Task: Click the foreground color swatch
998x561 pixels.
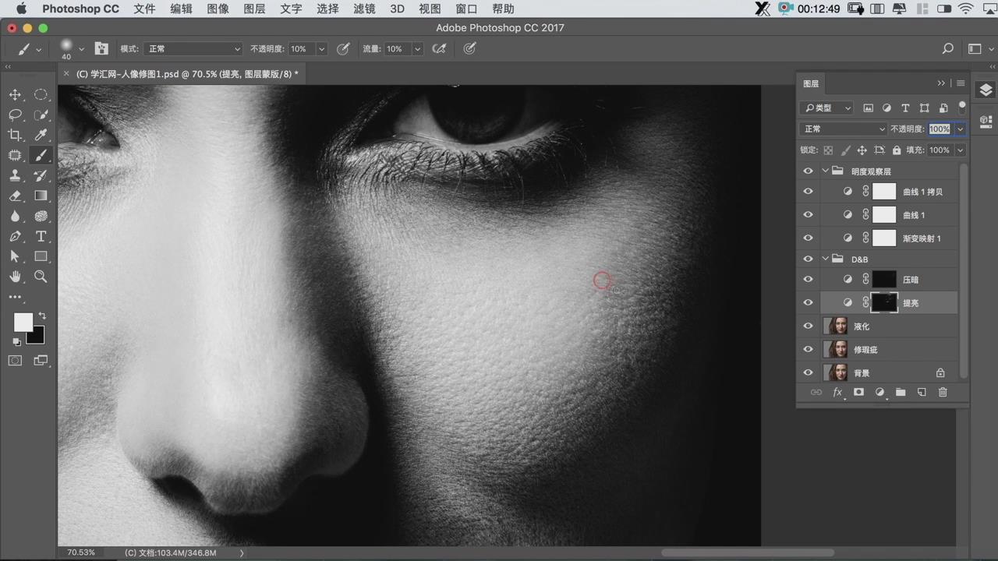Action: pyautogui.click(x=23, y=322)
